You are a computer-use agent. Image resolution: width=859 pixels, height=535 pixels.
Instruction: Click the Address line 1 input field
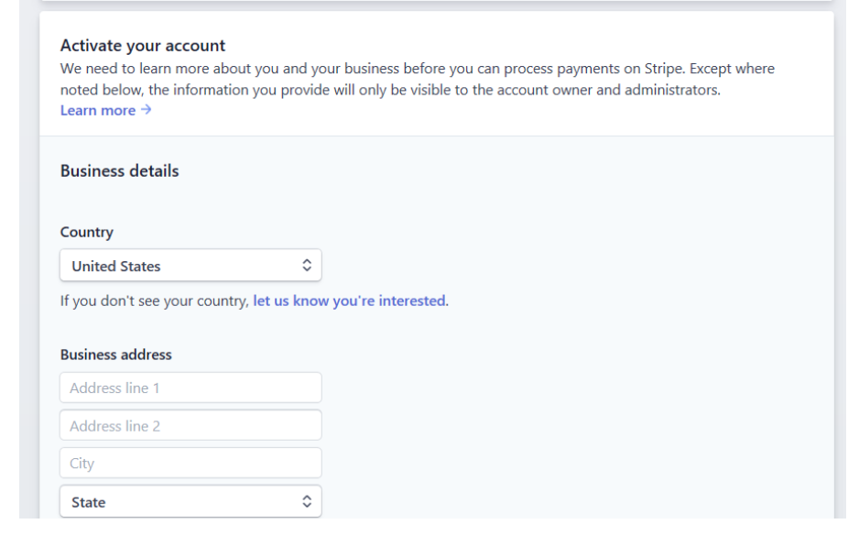coord(190,387)
